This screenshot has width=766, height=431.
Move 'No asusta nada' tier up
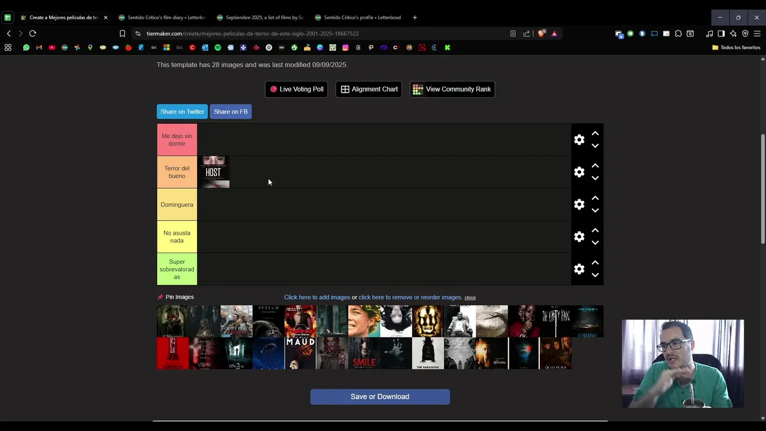(x=595, y=230)
